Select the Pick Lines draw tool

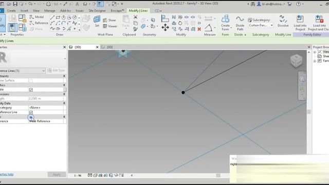tap(69, 29)
